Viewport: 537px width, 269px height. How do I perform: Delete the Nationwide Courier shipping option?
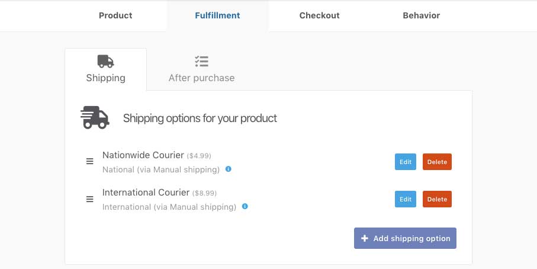437,162
